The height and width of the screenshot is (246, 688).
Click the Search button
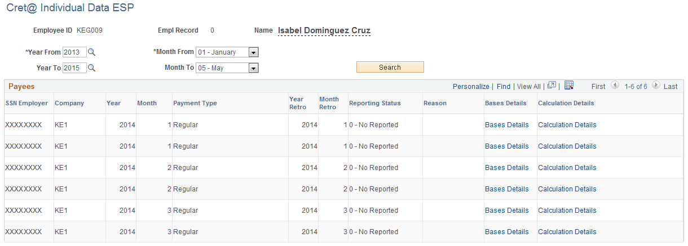pyautogui.click(x=390, y=68)
